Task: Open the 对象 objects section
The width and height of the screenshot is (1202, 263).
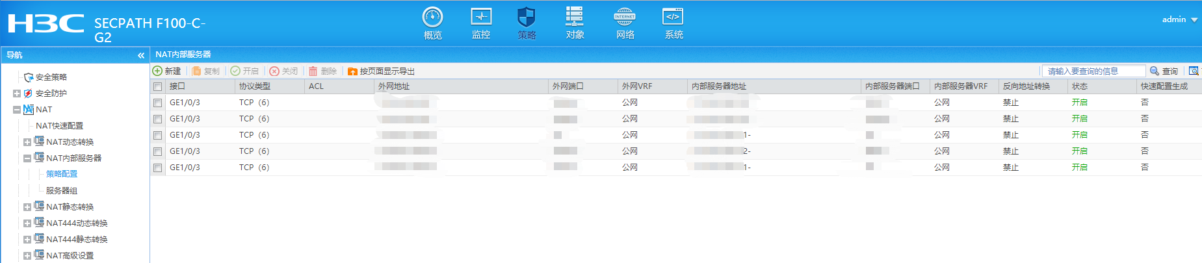Action: pyautogui.click(x=575, y=23)
